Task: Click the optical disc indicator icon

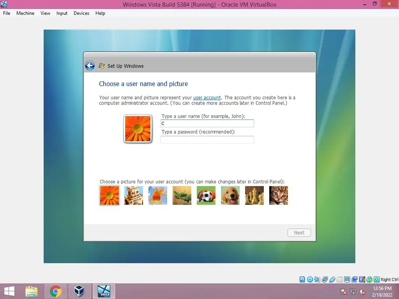Action: click(x=310, y=280)
